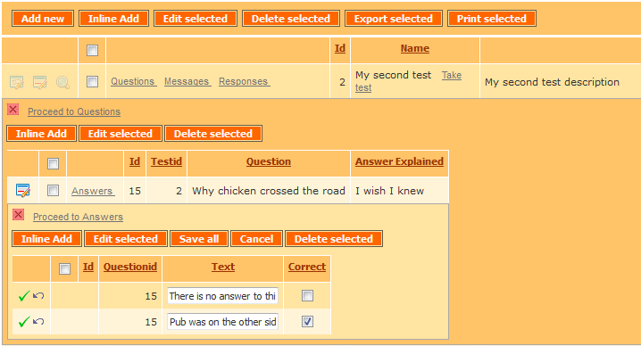Image resolution: width=641 pixels, height=346 pixels.
Task: Close the Proceed to Questions panel
Action: pyautogui.click(x=13, y=110)
